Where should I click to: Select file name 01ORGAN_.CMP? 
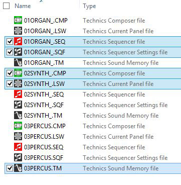[46, 21]
